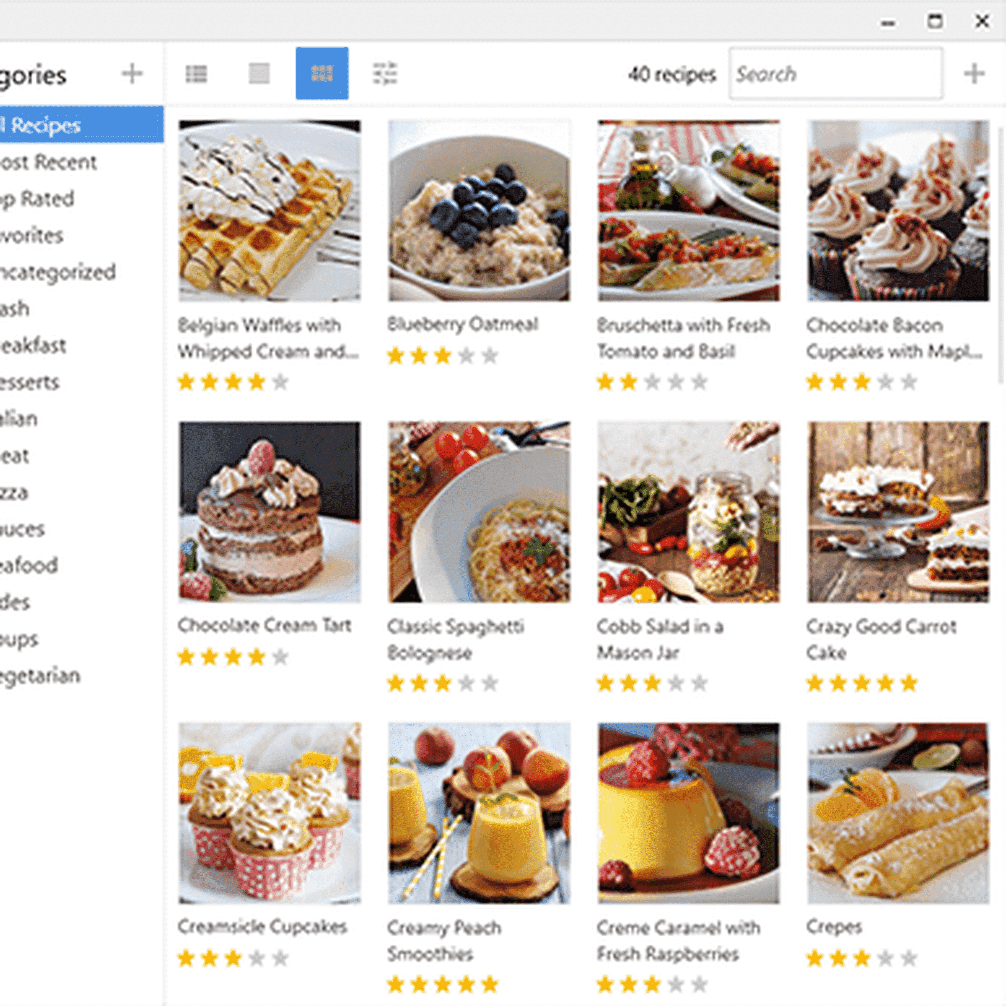Rate Crepes four stars

(x=885, y=958)
